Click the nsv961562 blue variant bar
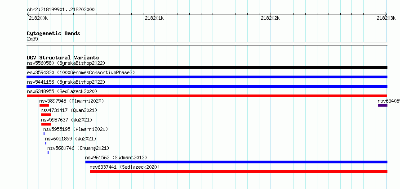This screenshot has height=189, width=400. 236,162
